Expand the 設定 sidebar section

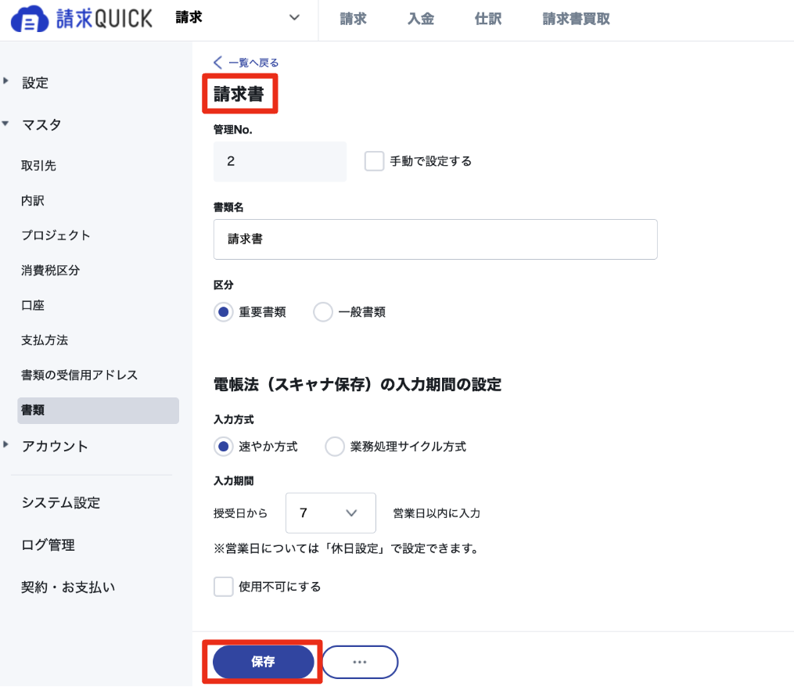(x=6, y=81)
